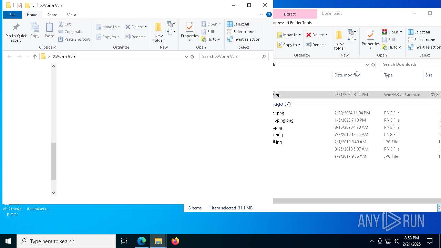Click Cut in the Clipboard group
Viewport: 441px width, 248px height.
[64, 24]
